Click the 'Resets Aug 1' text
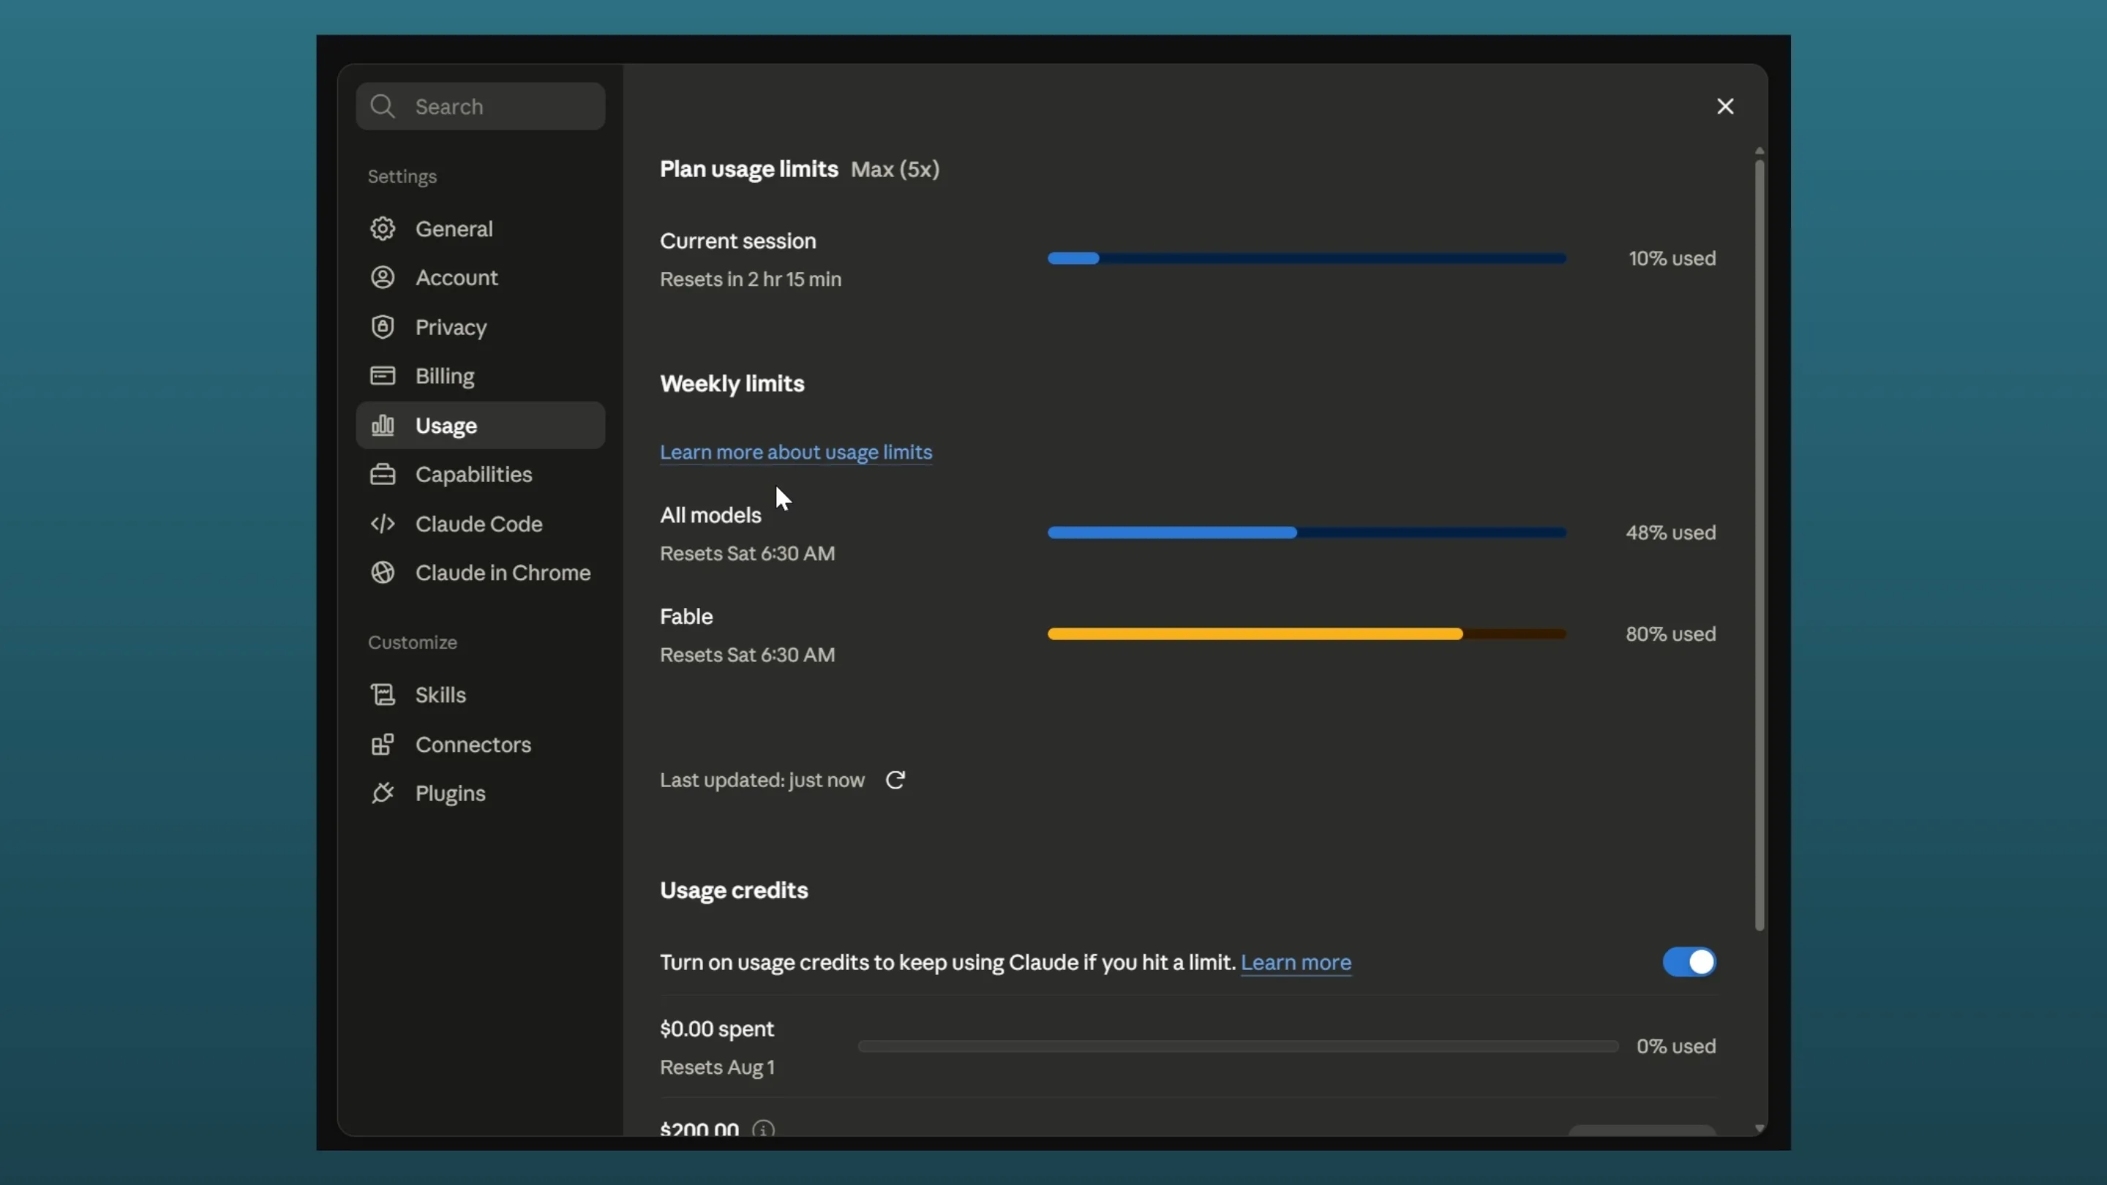This screenshot has height=1185, width=2107. [716, 1067]
